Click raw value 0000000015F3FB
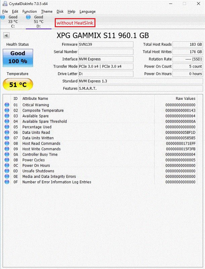Viewport: 205px width, 269px height. tap(181, 149)
